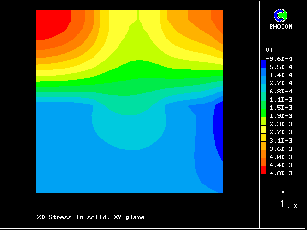Click the V1 legend variable label
Screen dimensions: 307x230
coord(269,50)
